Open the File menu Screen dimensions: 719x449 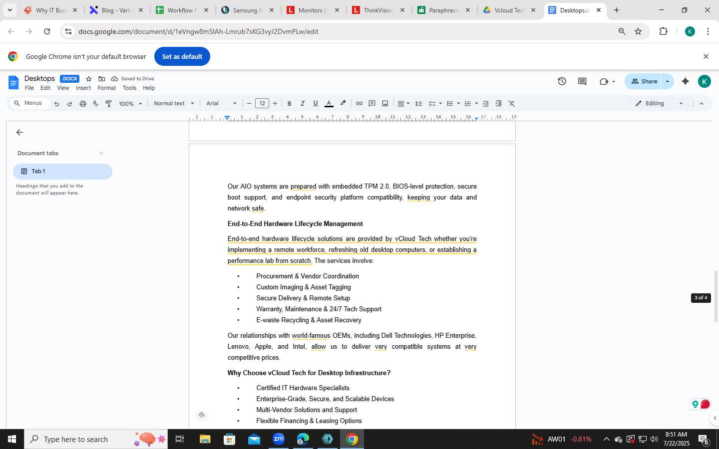click(29, 88)
